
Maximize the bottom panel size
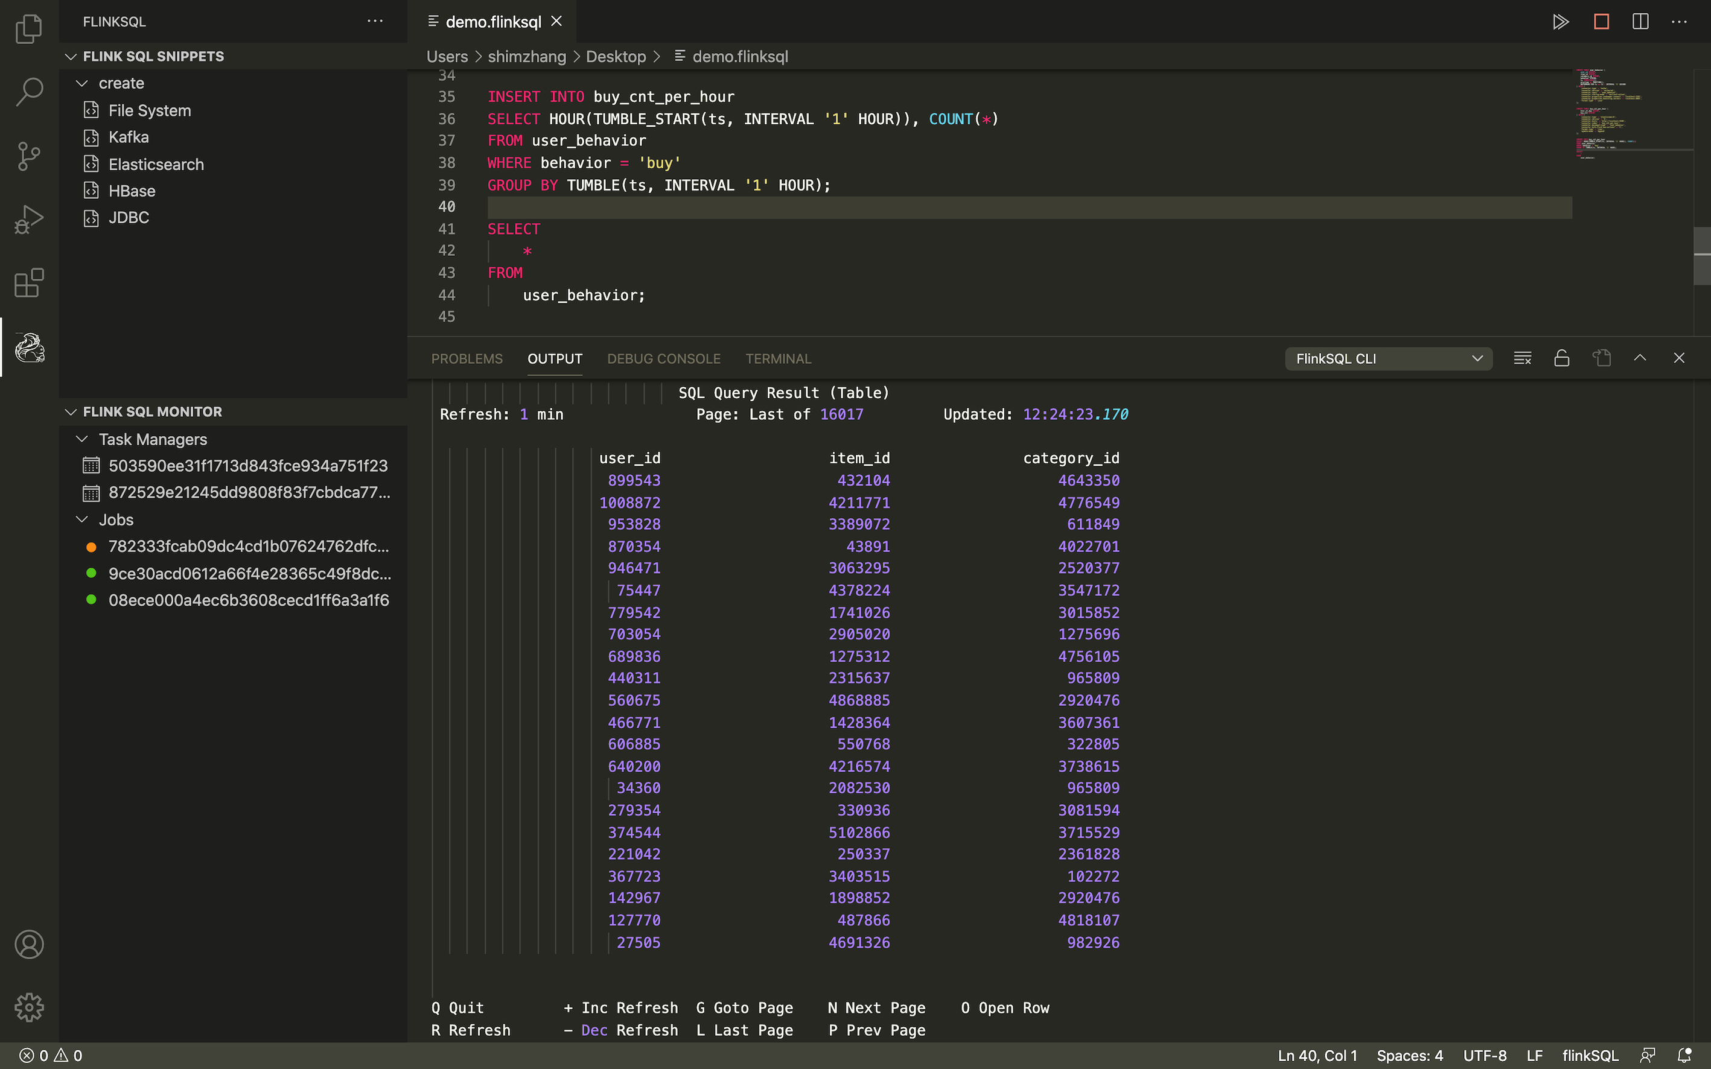click(x=1640, y=358)
